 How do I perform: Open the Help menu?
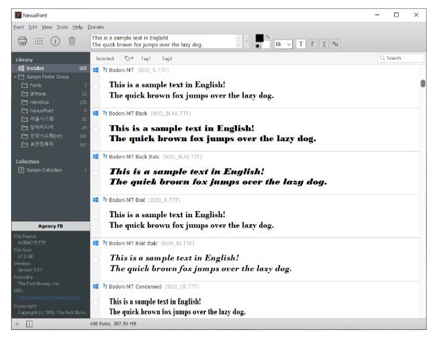(x=78, y=27)
